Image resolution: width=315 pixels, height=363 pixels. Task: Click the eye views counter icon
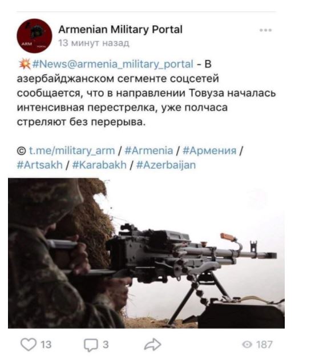[x=247, y=345]
